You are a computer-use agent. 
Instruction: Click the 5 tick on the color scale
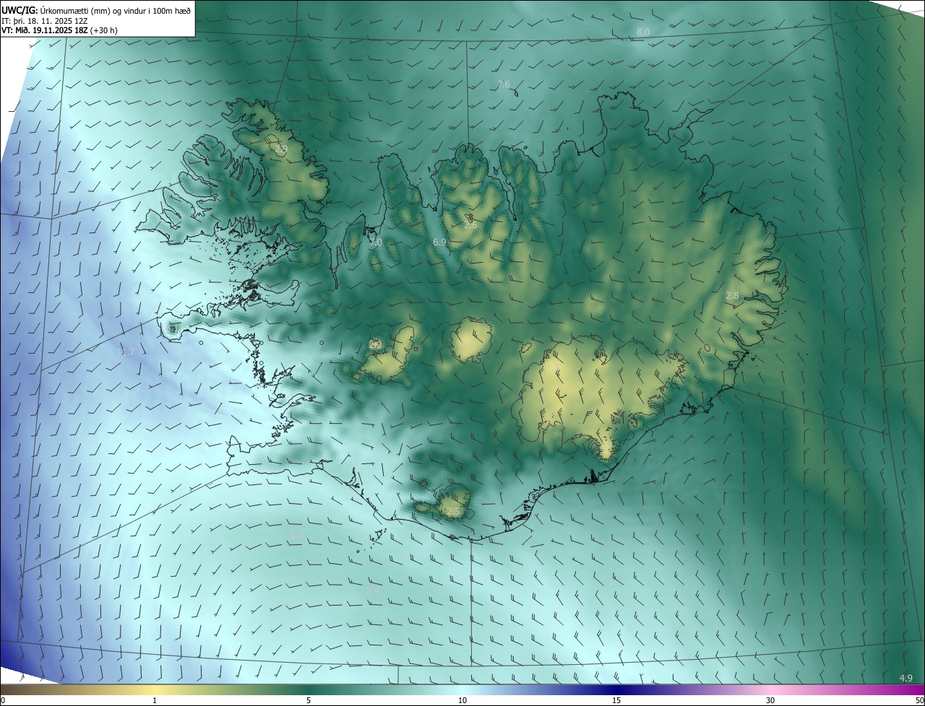tap(309, 700)
